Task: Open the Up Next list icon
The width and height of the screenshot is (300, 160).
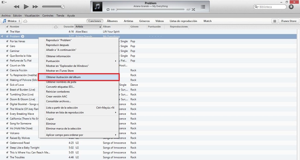Action: point(203,7)
